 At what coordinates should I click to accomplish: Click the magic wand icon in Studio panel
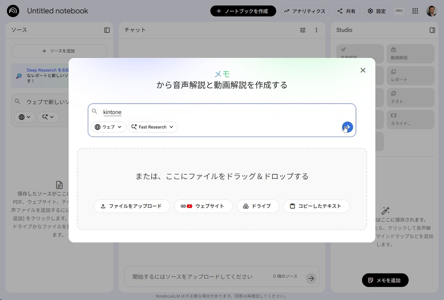(385, 211)
